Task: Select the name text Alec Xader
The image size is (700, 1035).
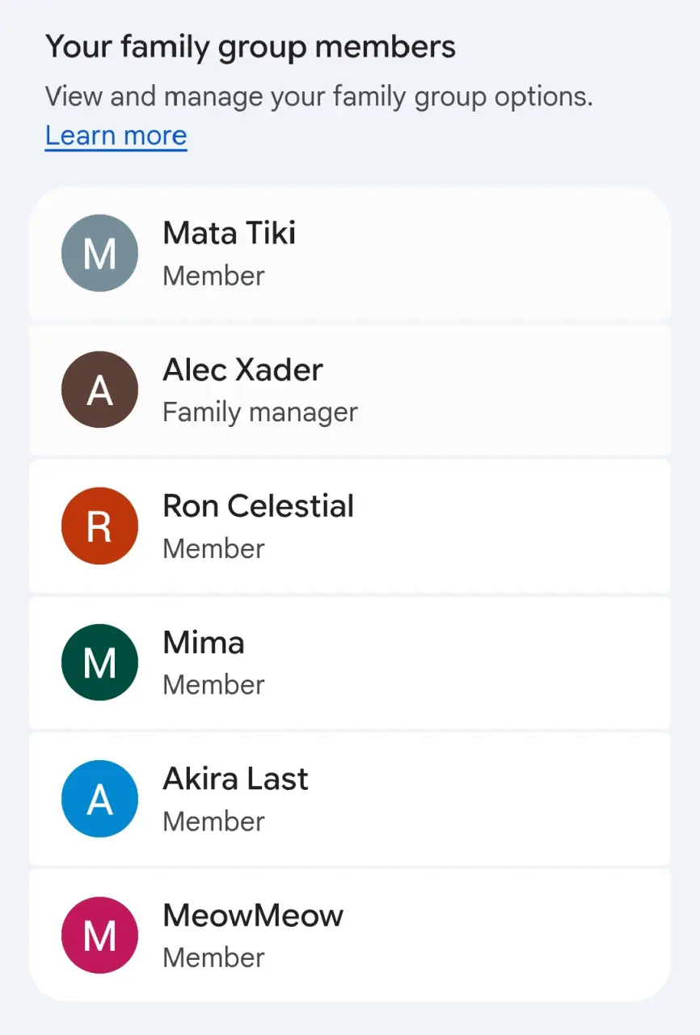Action: [243, 370]
